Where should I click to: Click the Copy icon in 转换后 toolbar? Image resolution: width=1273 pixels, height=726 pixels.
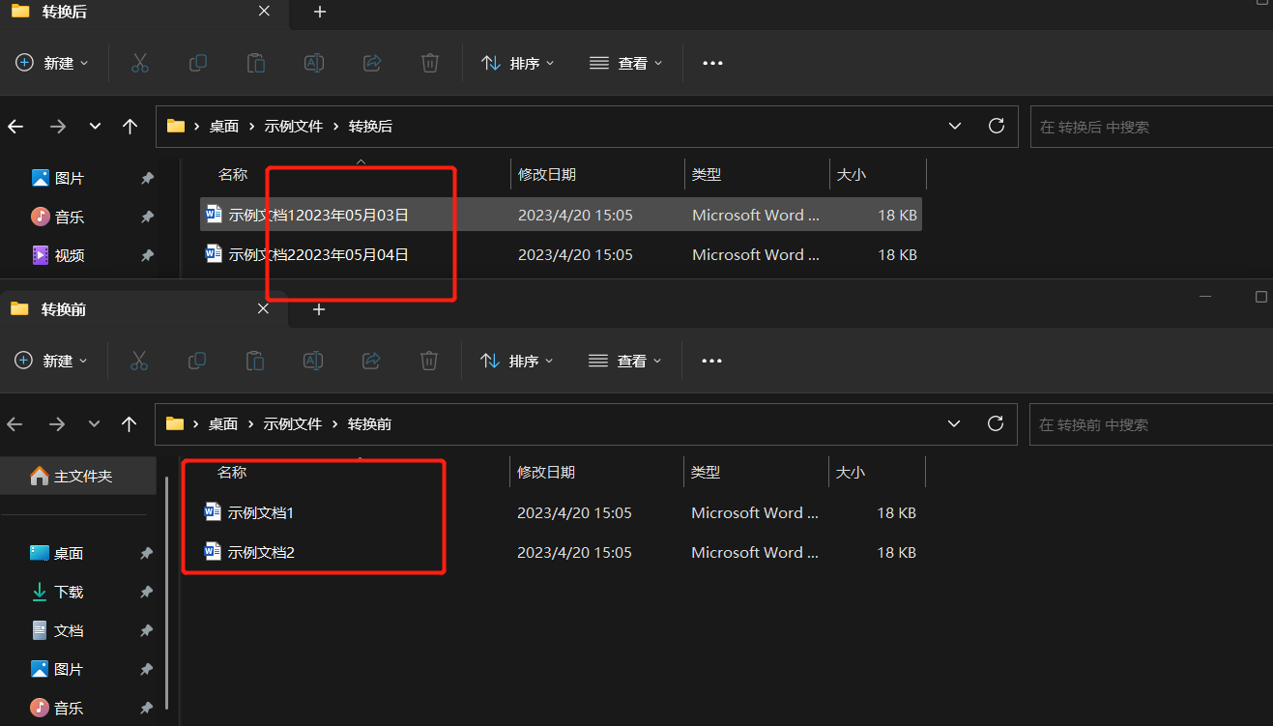point(197,63)
